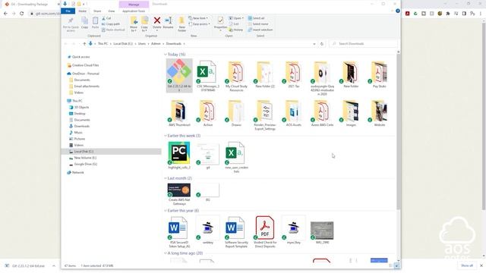
Task: Reload the page in the browser window
Action: [x=22, y=14]
